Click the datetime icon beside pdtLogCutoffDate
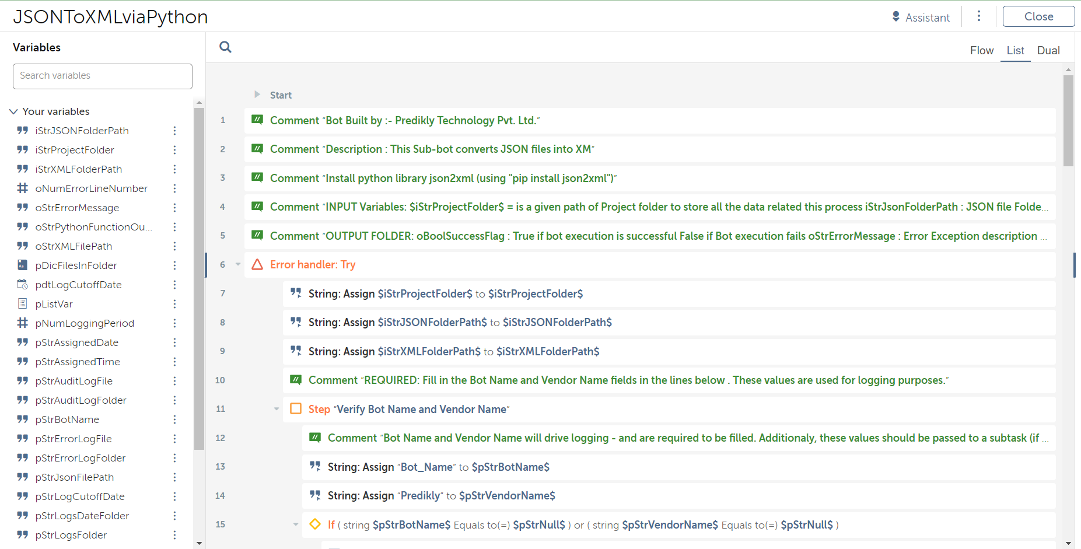 [22, 285]
